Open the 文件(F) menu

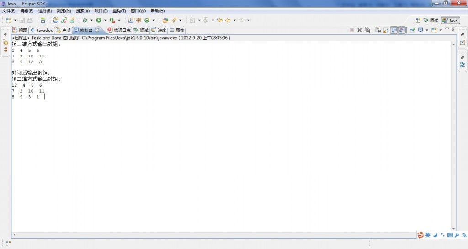9,11
